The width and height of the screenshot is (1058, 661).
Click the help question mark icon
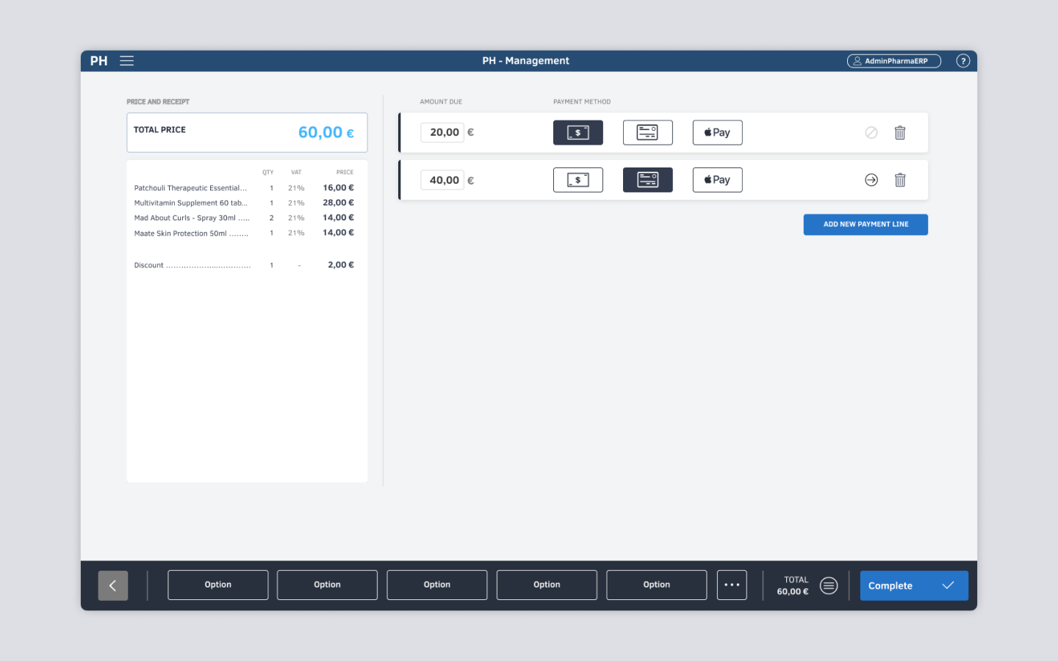(962, 61)
